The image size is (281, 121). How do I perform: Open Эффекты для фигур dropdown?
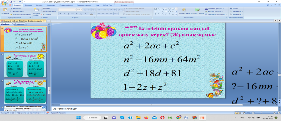[x=216, y=14]
